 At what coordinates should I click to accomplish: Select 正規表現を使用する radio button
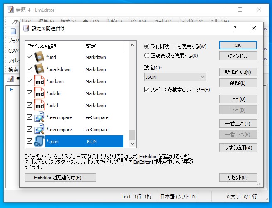pyautogui.click(x=147, y=56)
